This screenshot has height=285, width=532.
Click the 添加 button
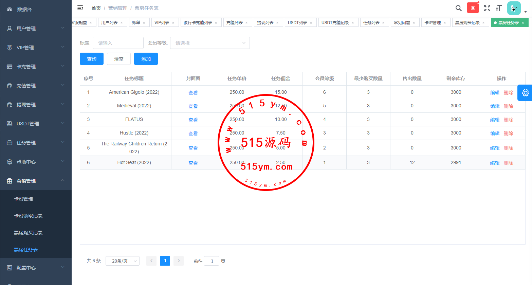click(x=146, y=59)
